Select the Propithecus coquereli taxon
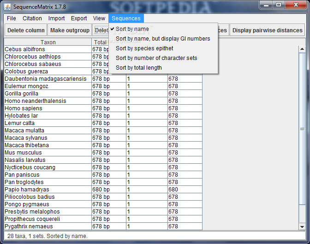The width and height of the screenshot is (310, 244). pos(48,219)
